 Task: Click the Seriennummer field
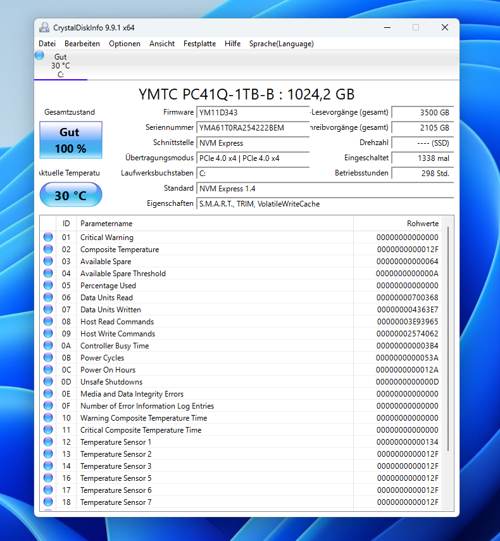(x=253, y=128)
